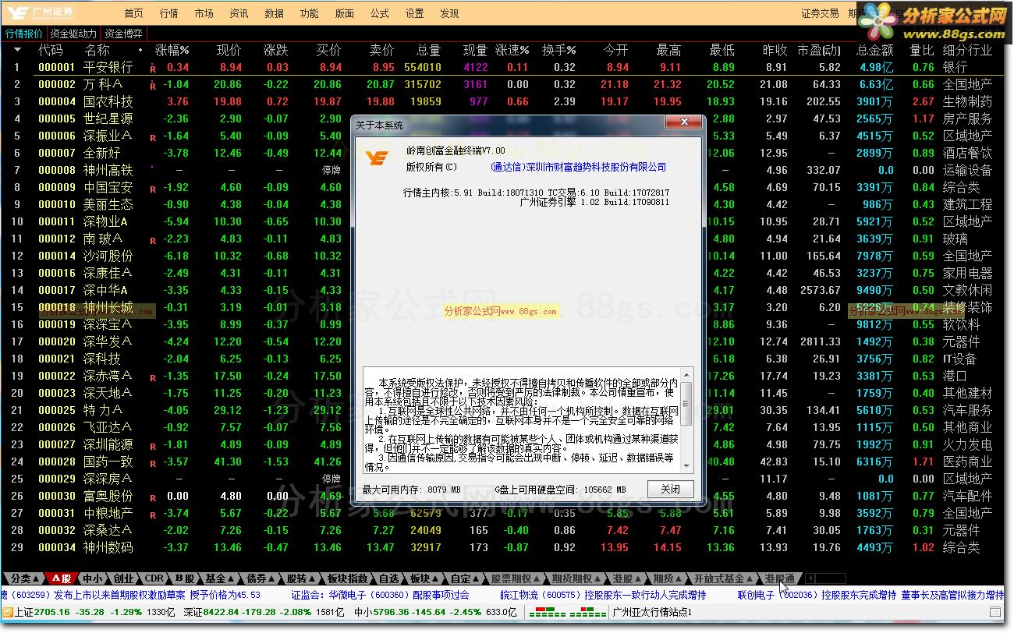Viewport: 1014px width, 633px height.
Task: Expand the 基金▲ tab menu
Action: click(x=221, y=578)
